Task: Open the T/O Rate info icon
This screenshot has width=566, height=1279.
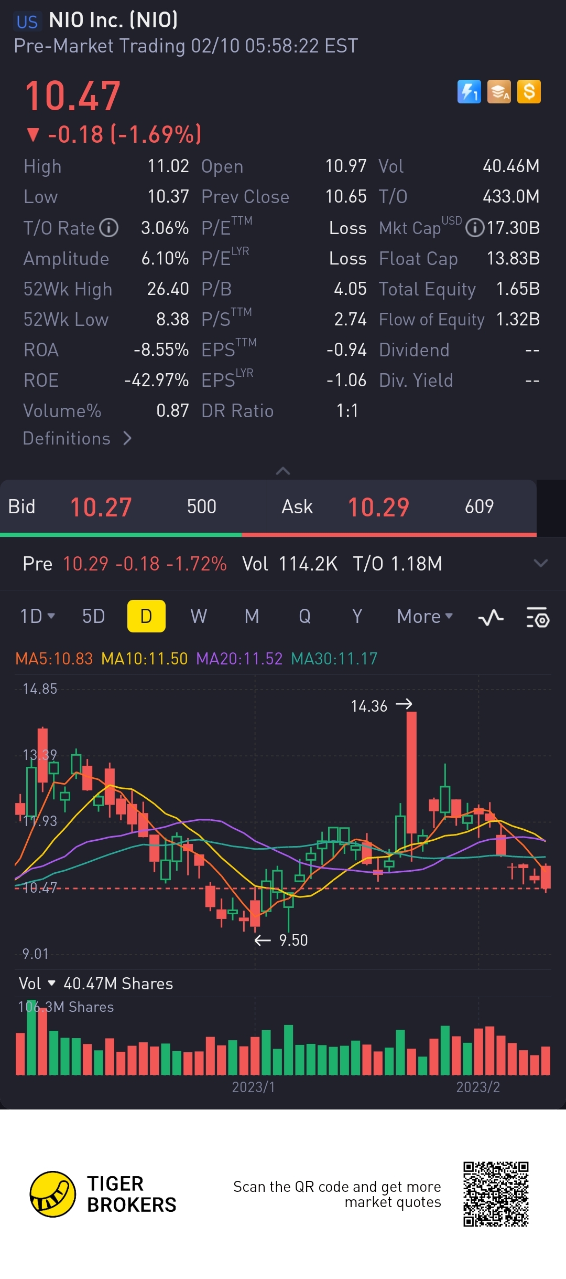Action: [109, 228]
